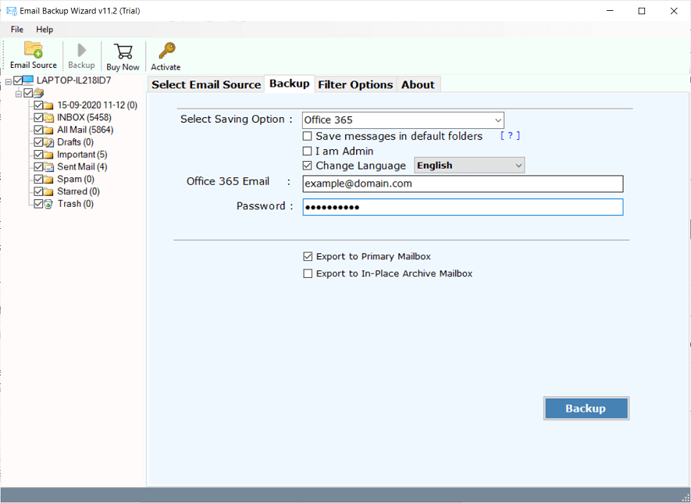Image resolution: width=691 pixels, height=503 pixels.
Task: Click the Sent Mail folder icon
Action: click(x=48, y=167)
